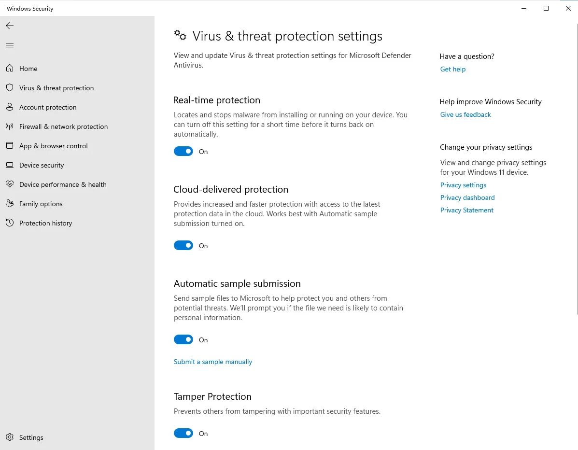Open Device performance & health heart icon
This screenshot has height=450, width=578.
click(10, 184)
